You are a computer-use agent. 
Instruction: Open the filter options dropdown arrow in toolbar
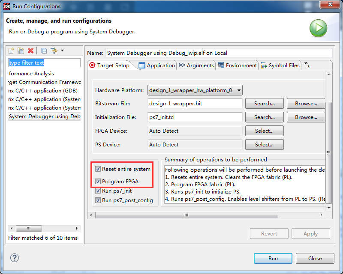click(x=62, y=51)
